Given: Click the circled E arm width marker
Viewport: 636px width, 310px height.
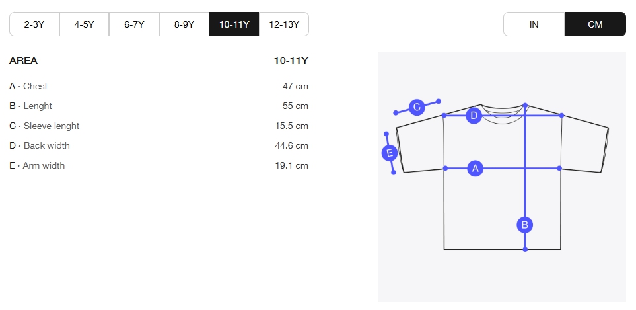Looking at the screenshot, I should (x=390, y=153).
